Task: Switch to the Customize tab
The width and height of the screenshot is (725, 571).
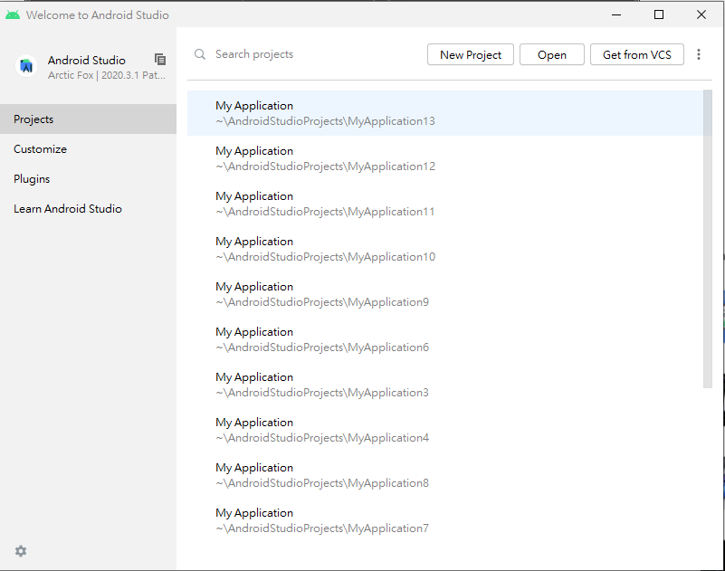Action: (x=89, y=149)
